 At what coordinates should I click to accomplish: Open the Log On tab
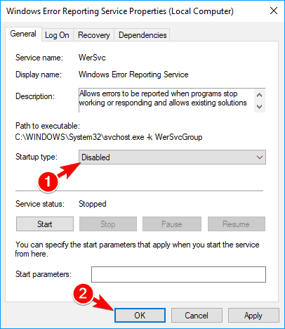pyautogui.click(x=57, y=35)
